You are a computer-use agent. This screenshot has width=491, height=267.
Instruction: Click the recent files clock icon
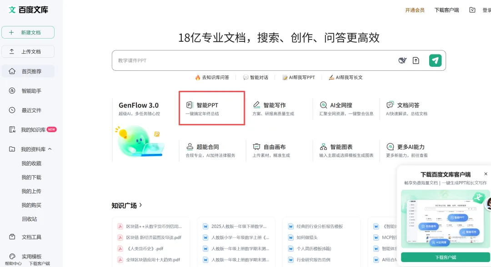click(12, 110)
